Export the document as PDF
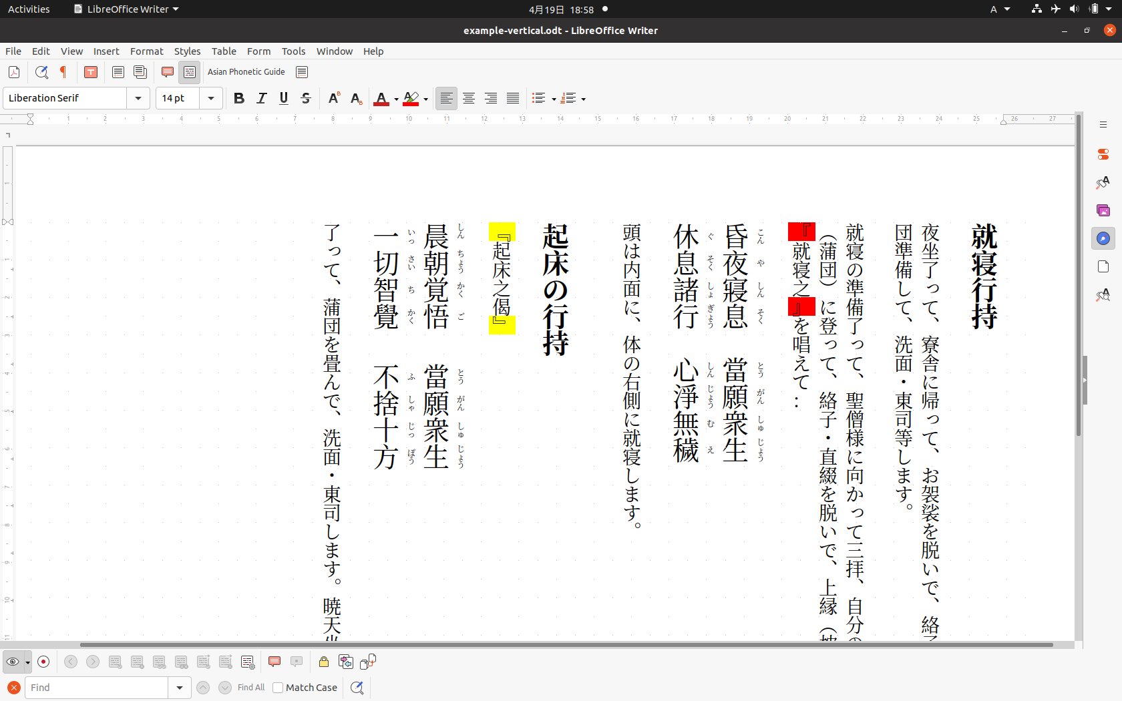The width and height of the screenshot is (1122, 701). (14, 72)
